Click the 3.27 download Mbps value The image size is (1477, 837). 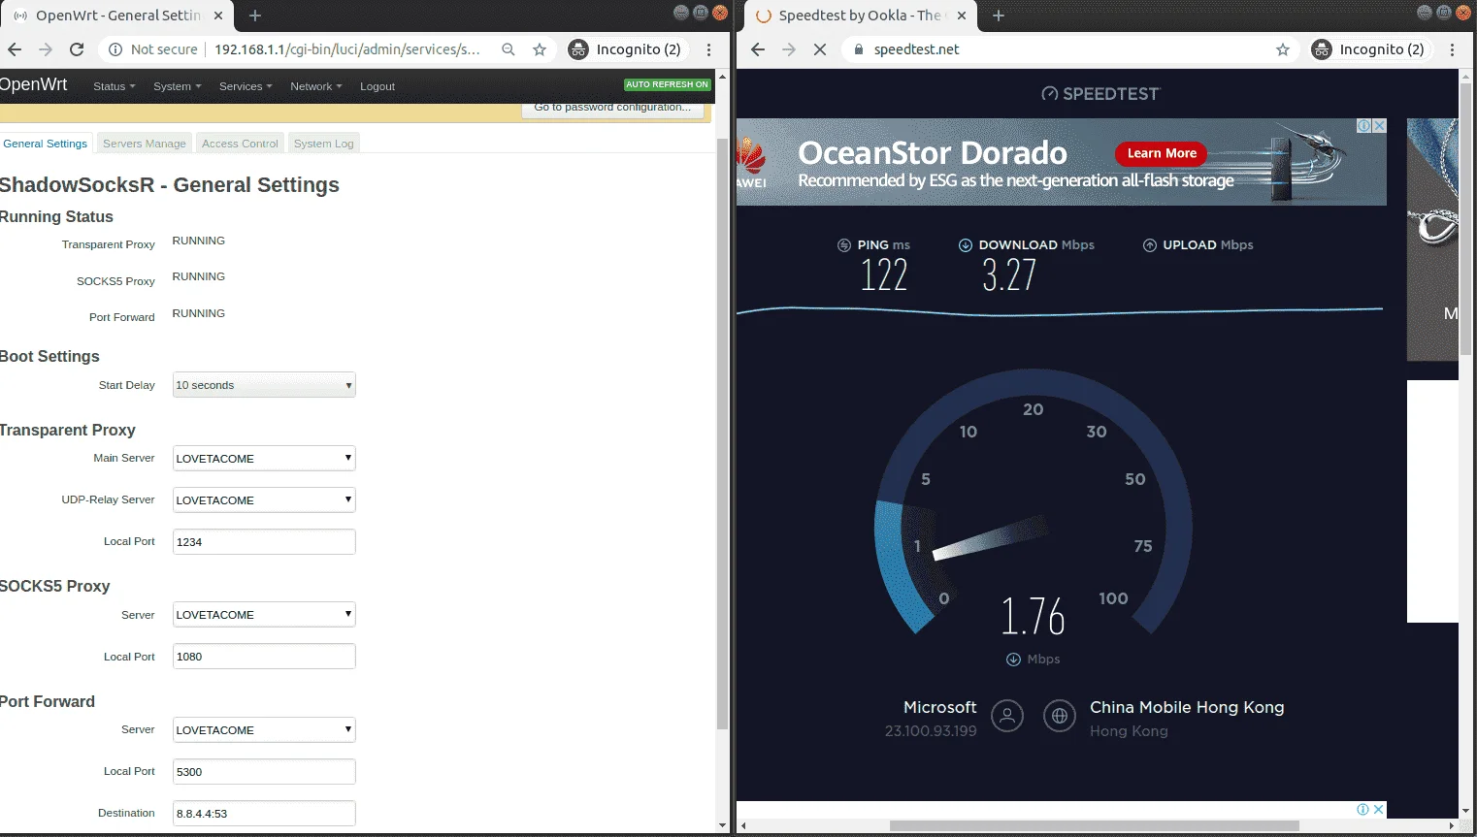tap(1009, 275)
